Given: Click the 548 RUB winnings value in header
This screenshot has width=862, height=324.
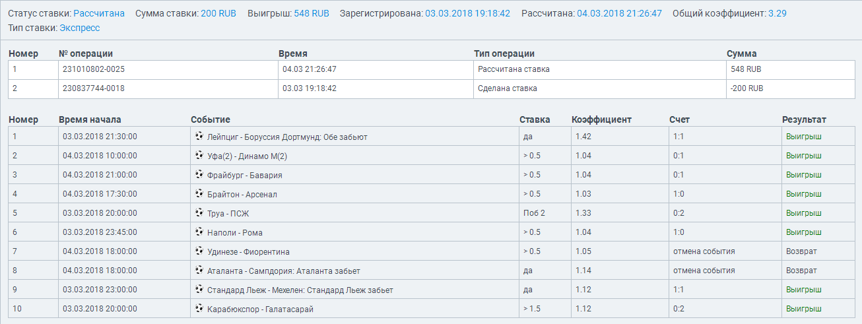Looking at the screenshot, I should [x=312, y=13].
